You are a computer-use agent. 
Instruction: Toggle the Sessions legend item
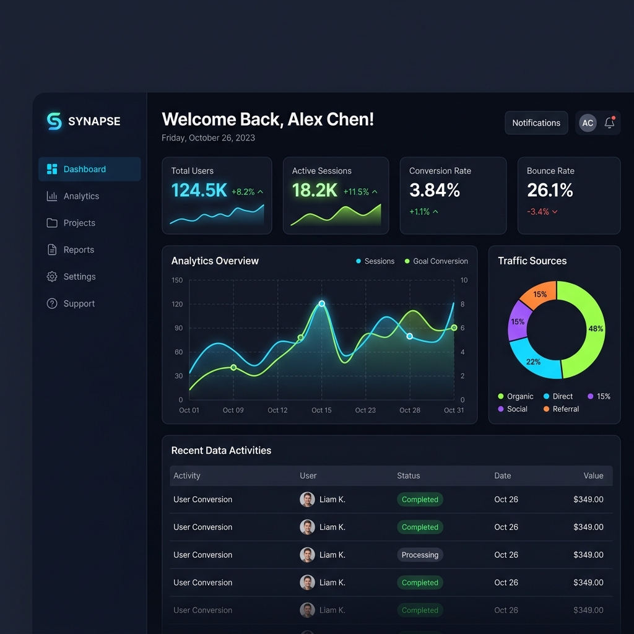375,261
